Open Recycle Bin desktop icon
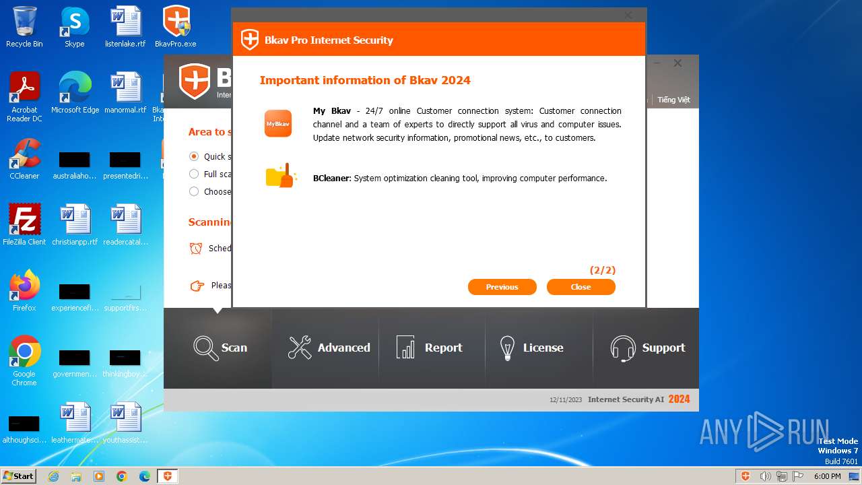This screenshot has height=485, width=862. [x=24, y=27]
